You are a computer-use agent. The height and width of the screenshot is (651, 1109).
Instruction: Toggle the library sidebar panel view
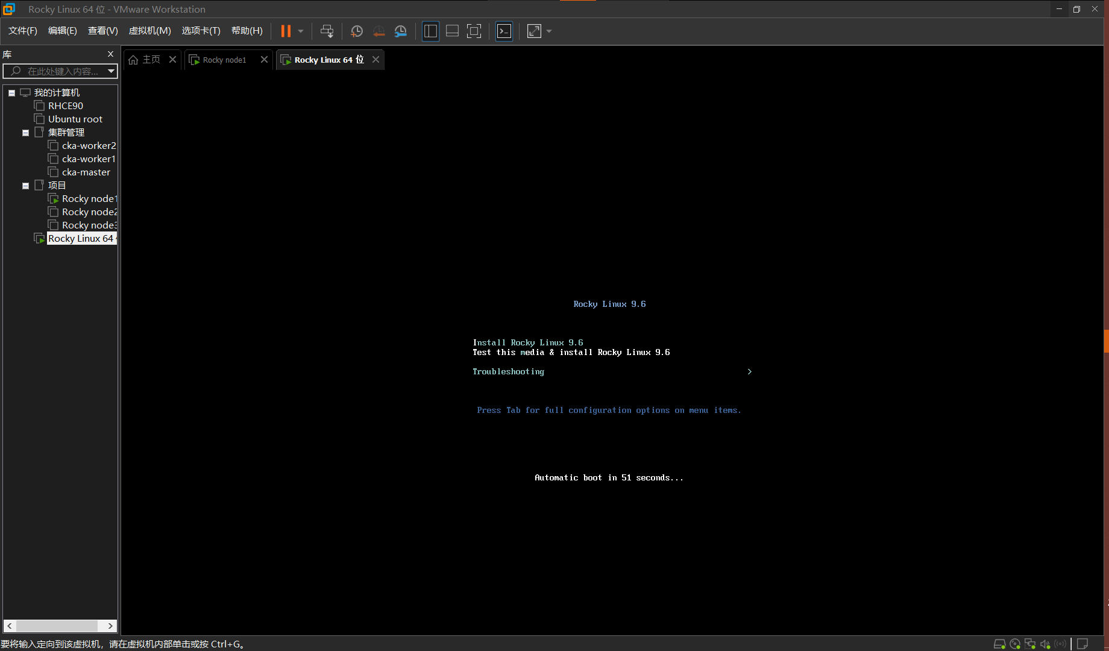point(430,31)
